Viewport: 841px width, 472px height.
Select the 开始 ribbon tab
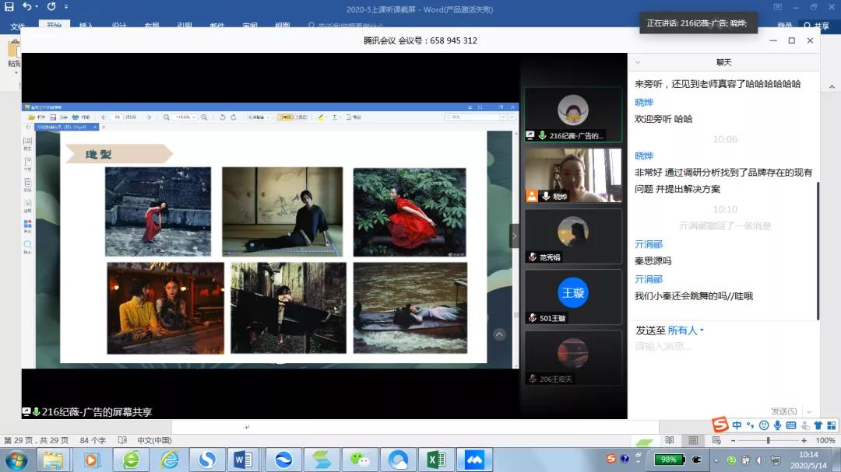[x=54, y=26]
